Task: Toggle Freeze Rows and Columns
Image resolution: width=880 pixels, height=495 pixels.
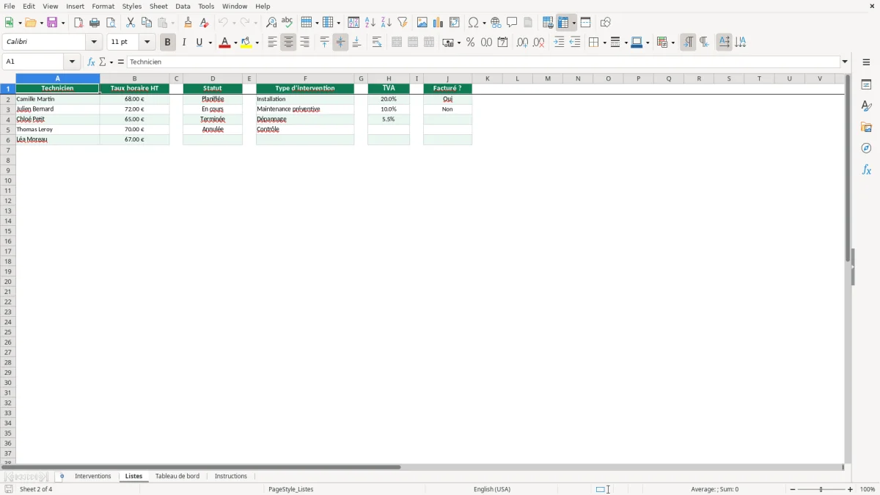Action: [x=564, y=23]
